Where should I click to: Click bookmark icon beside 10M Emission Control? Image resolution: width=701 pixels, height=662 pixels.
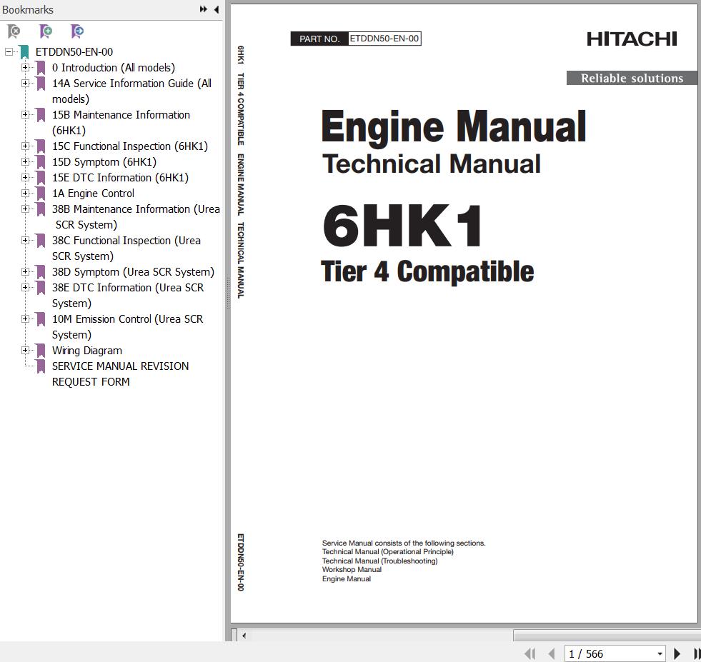(x=41, y=319)
